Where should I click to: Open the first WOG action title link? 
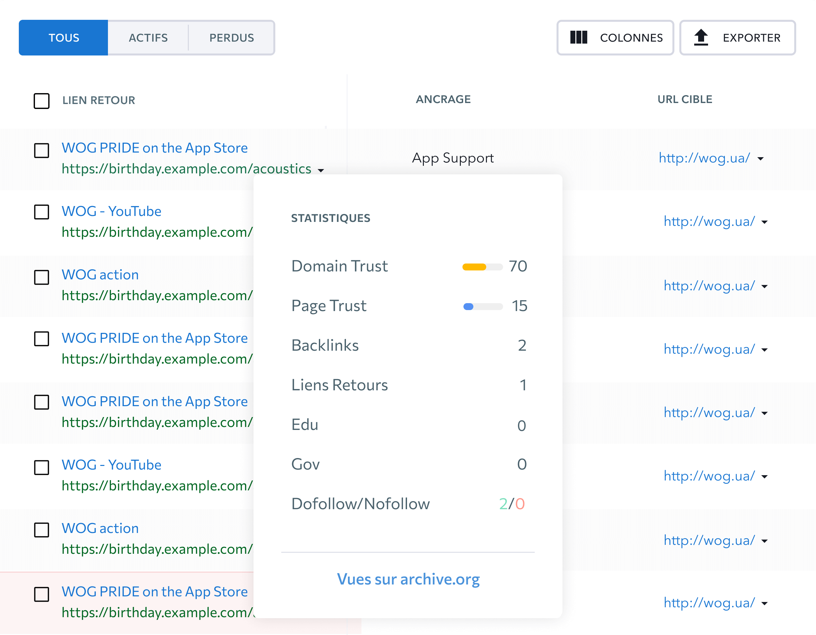tap(100, 275)
